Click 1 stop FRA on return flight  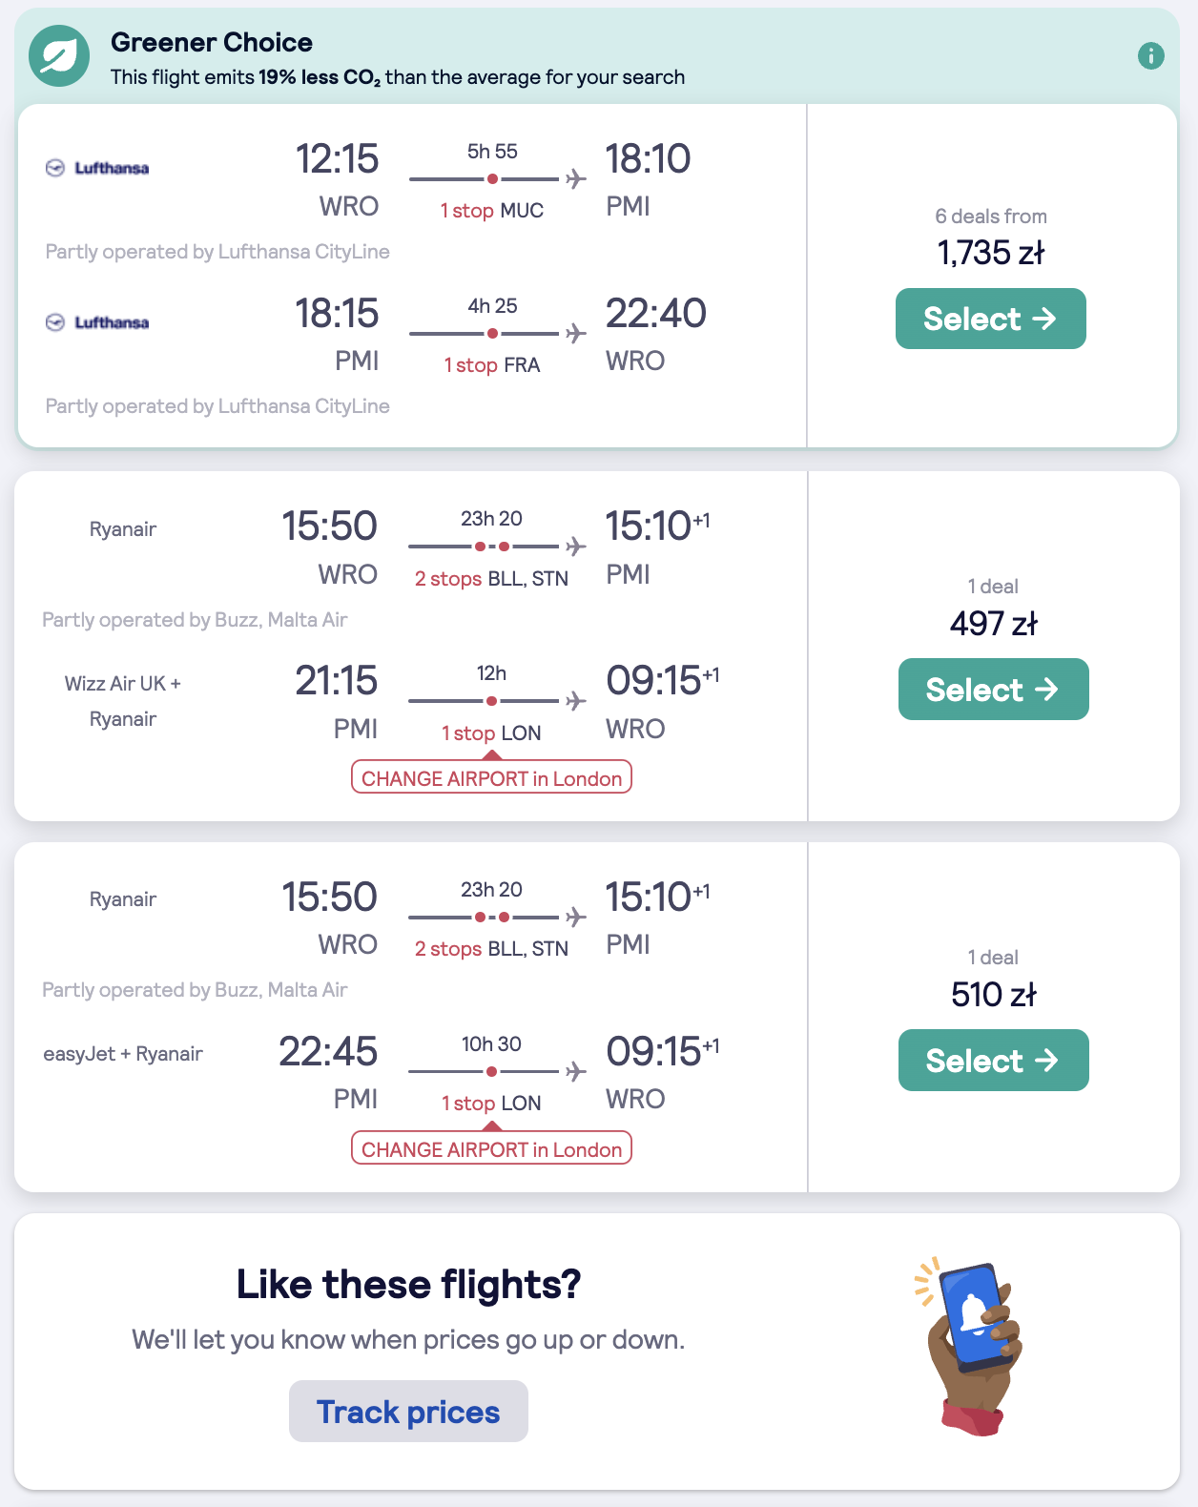coord(491,365)
